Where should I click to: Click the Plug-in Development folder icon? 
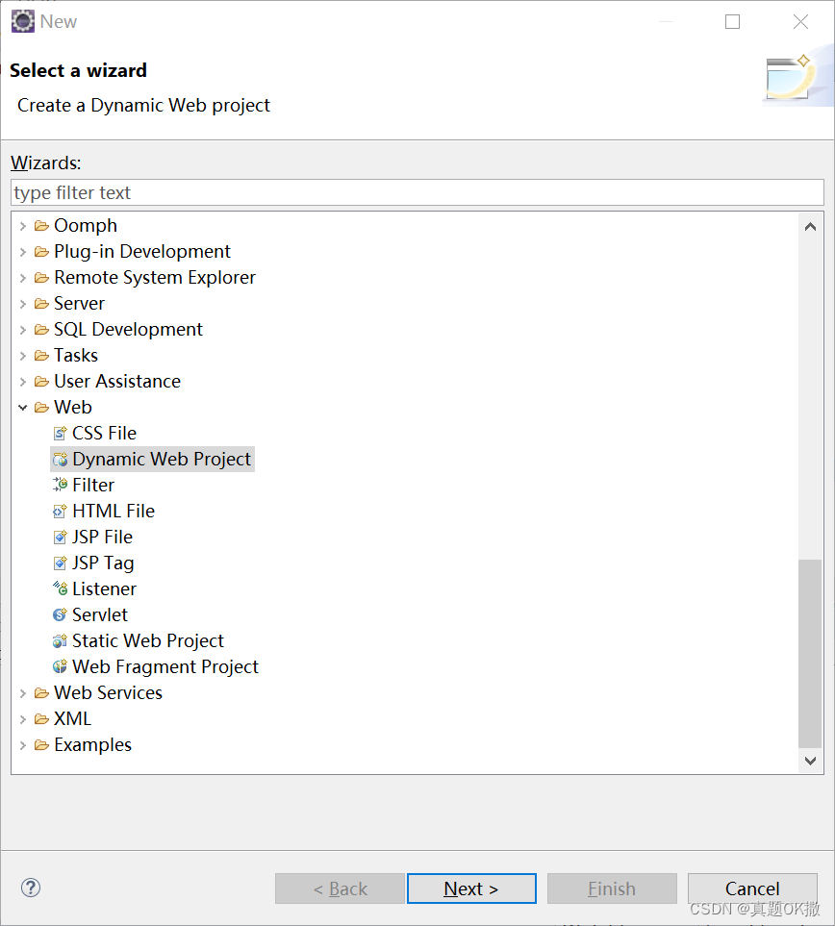pos(41,252)
